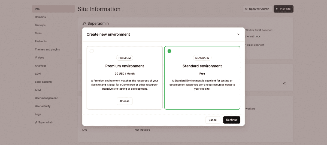Click the pencil edit icon
Image resolution: width=327 pixels, height=145 pixels.
coord(284,83)
